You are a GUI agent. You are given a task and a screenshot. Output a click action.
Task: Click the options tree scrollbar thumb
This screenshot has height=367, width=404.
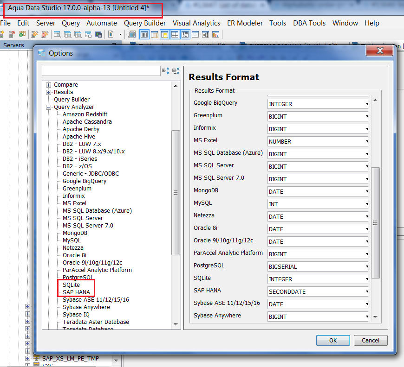pos(176,193)
